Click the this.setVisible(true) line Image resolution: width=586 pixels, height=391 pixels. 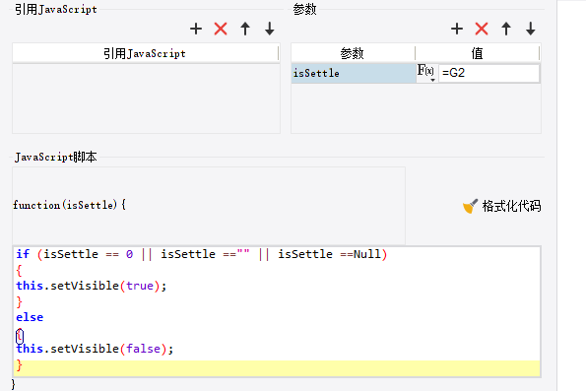[x=92, y=286]
